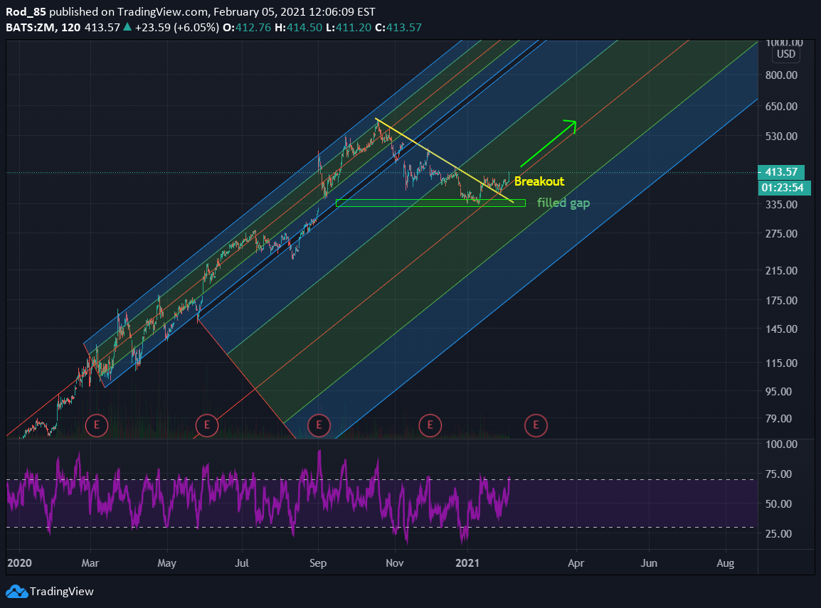Click the 145.00 price axis label
Screen dimensions: 821x608
[781, 329]
